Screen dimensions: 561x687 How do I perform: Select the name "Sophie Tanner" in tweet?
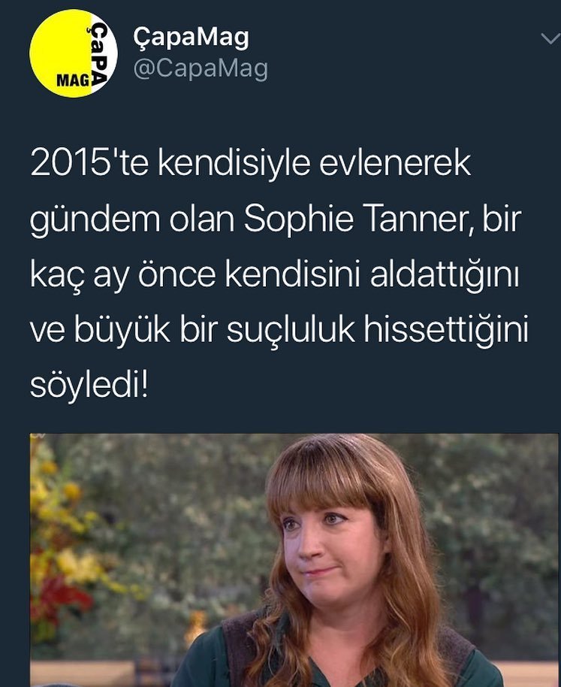(x=359, y=219)
